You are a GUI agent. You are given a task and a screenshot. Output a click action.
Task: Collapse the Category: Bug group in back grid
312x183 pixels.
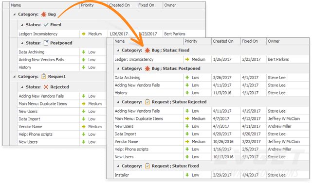pos(14,15)
